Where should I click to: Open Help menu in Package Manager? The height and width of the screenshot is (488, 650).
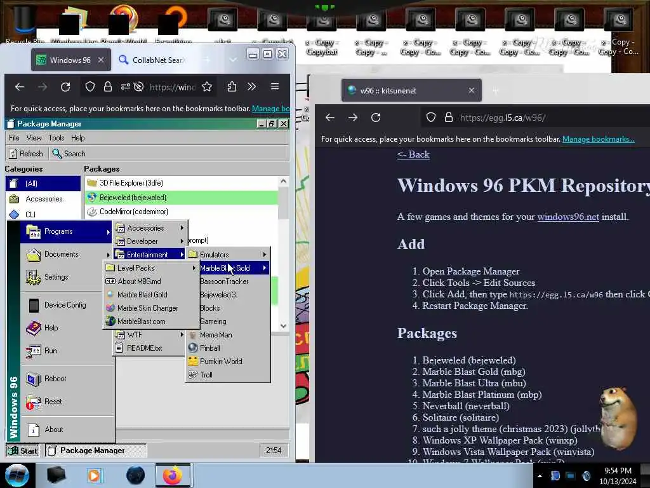(x=77, y=138)
